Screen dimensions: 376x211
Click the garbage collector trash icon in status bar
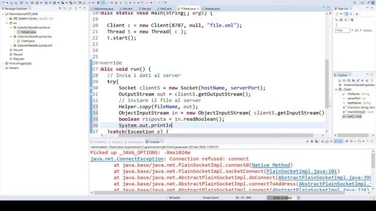point(298,198)
